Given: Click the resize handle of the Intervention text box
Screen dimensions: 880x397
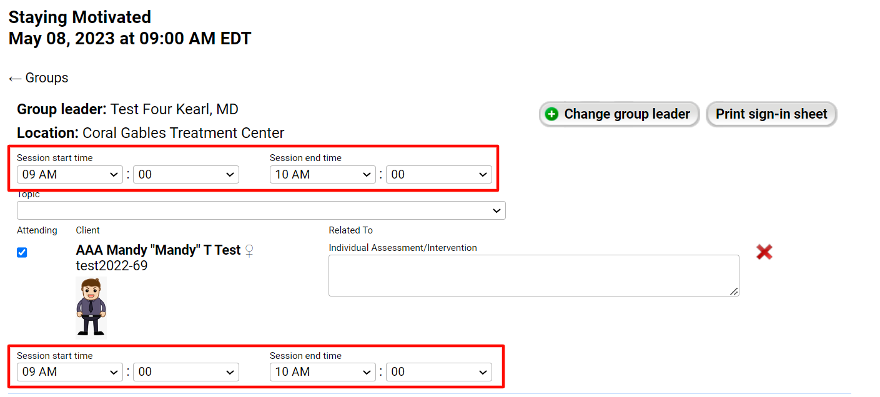Looking at the screenshot, I should point(734,292).
